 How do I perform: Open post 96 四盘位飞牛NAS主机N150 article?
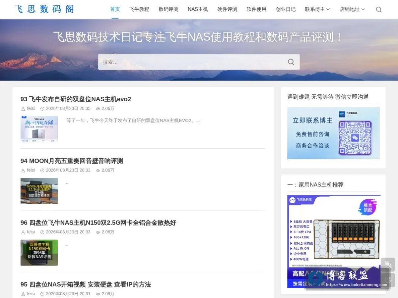pyautogui.click(x=98, y=223)
